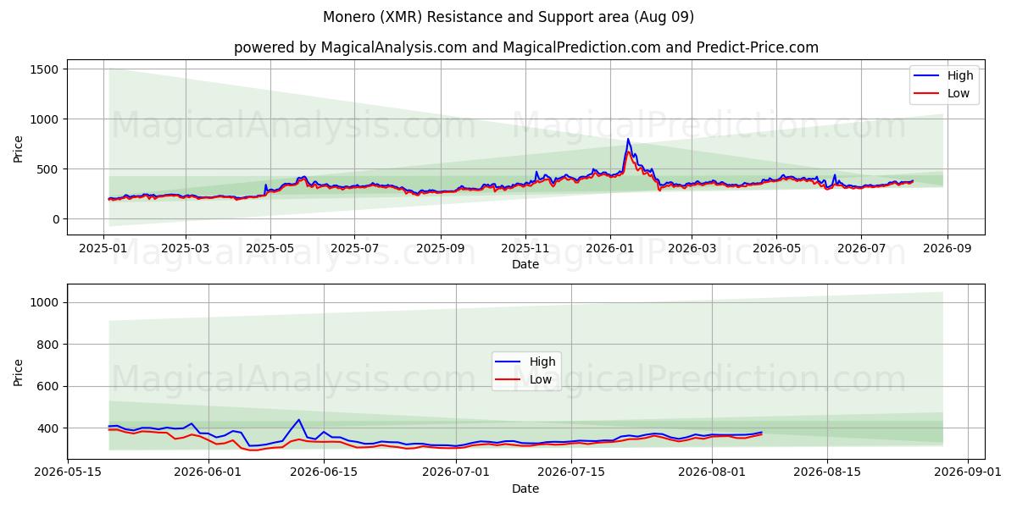Screen dimensions: 1017x508
Task: Click 'High' label in the top chart legend
Action: [x=960, y=75]
